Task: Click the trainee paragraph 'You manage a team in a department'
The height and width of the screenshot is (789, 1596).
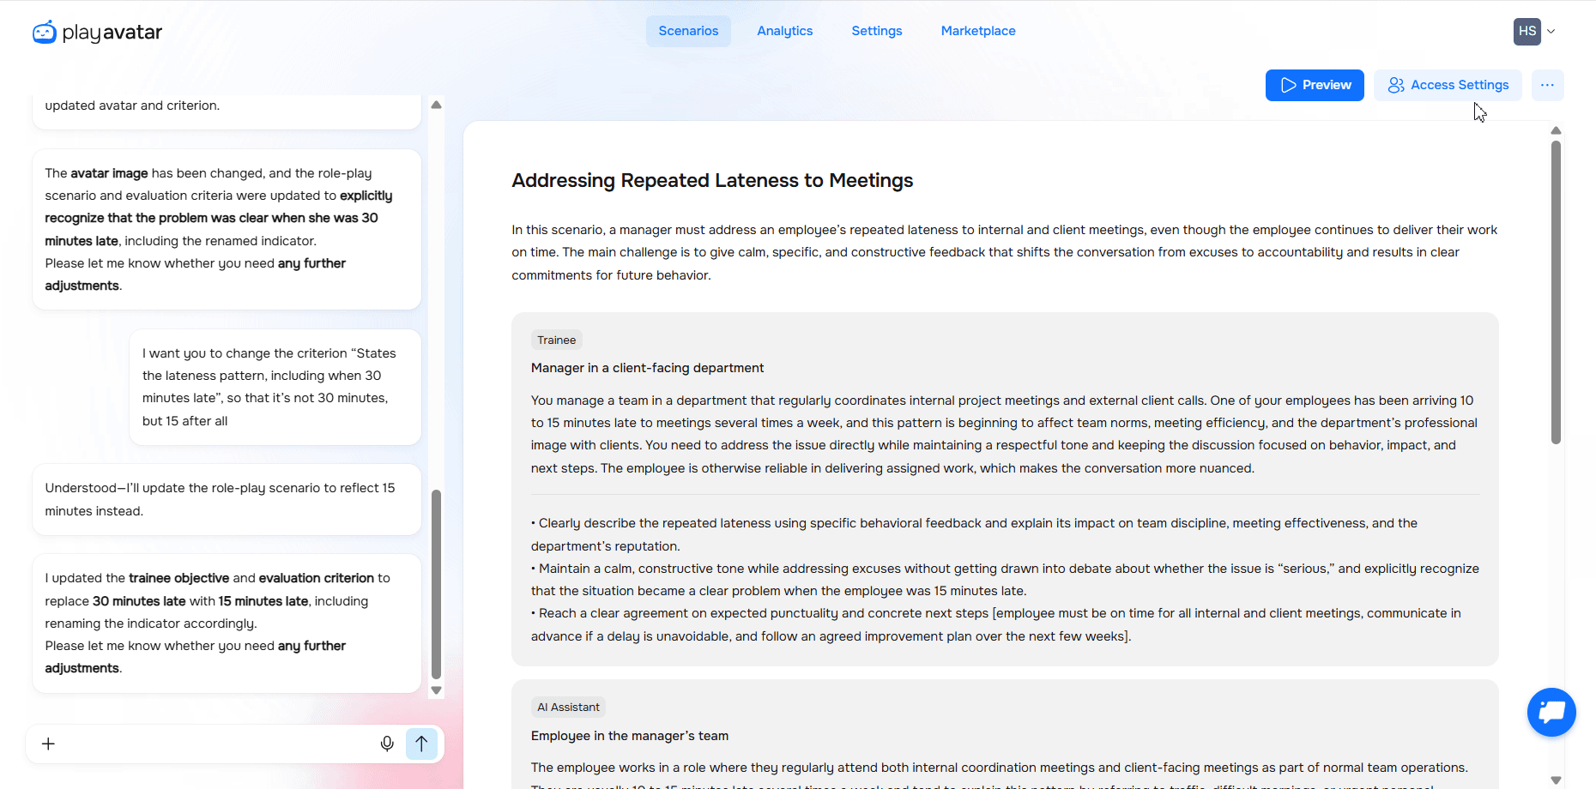Action: coord(1004,434)
